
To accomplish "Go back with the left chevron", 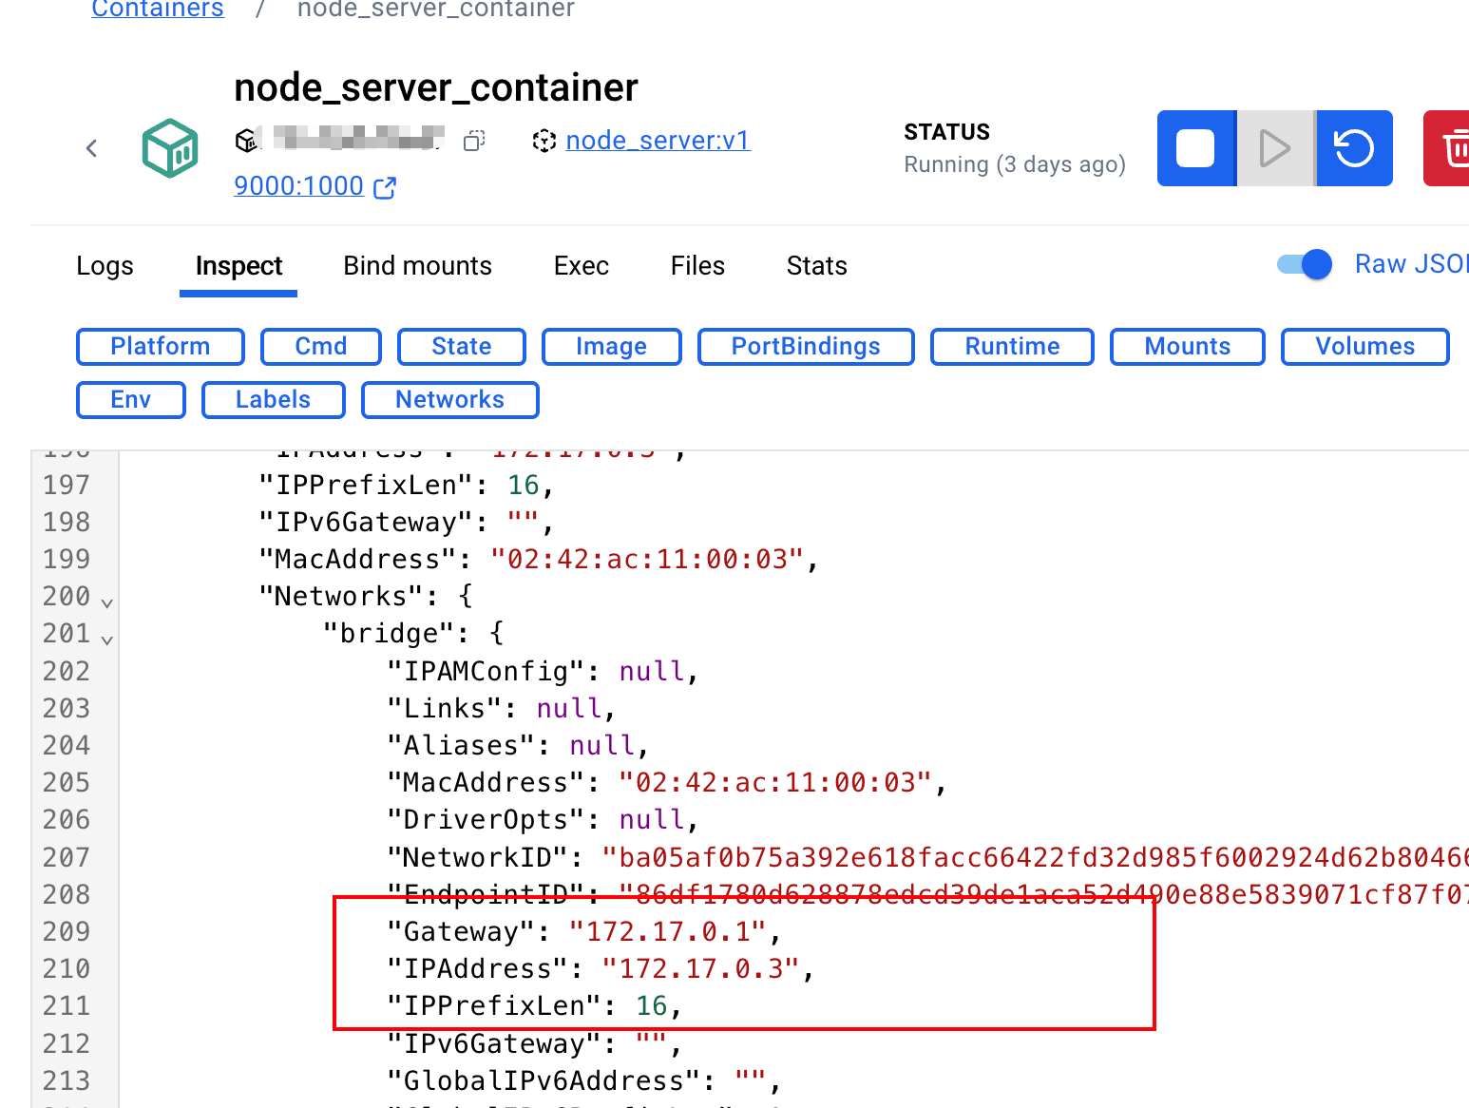I will pyautogui.click(x=92, y=148).
